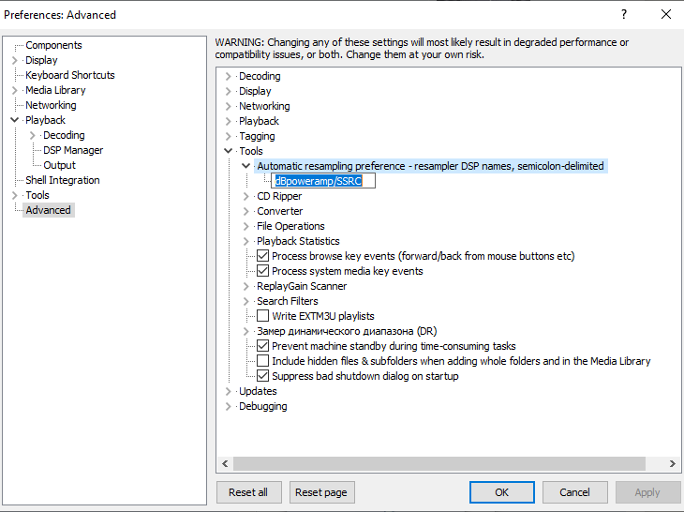The image size is (684, 512).
Task: Collapse the Playback category in left tree
Action: 14,120
